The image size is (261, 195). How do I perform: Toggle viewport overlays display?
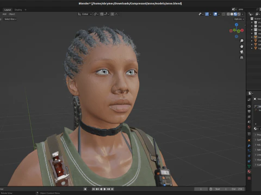(215, 14)
